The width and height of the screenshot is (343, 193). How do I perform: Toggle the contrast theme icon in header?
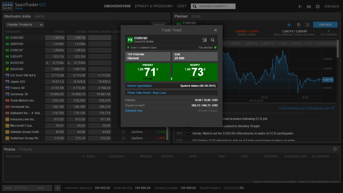pyautogui.click(x=300, y=7)
